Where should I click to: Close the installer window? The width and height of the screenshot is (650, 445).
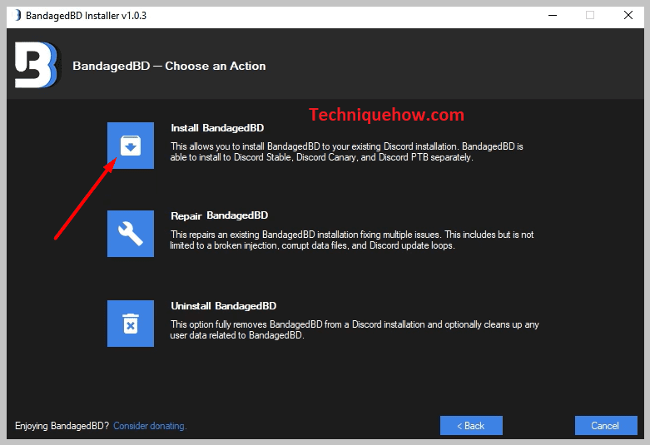click(x=628, y=15)
